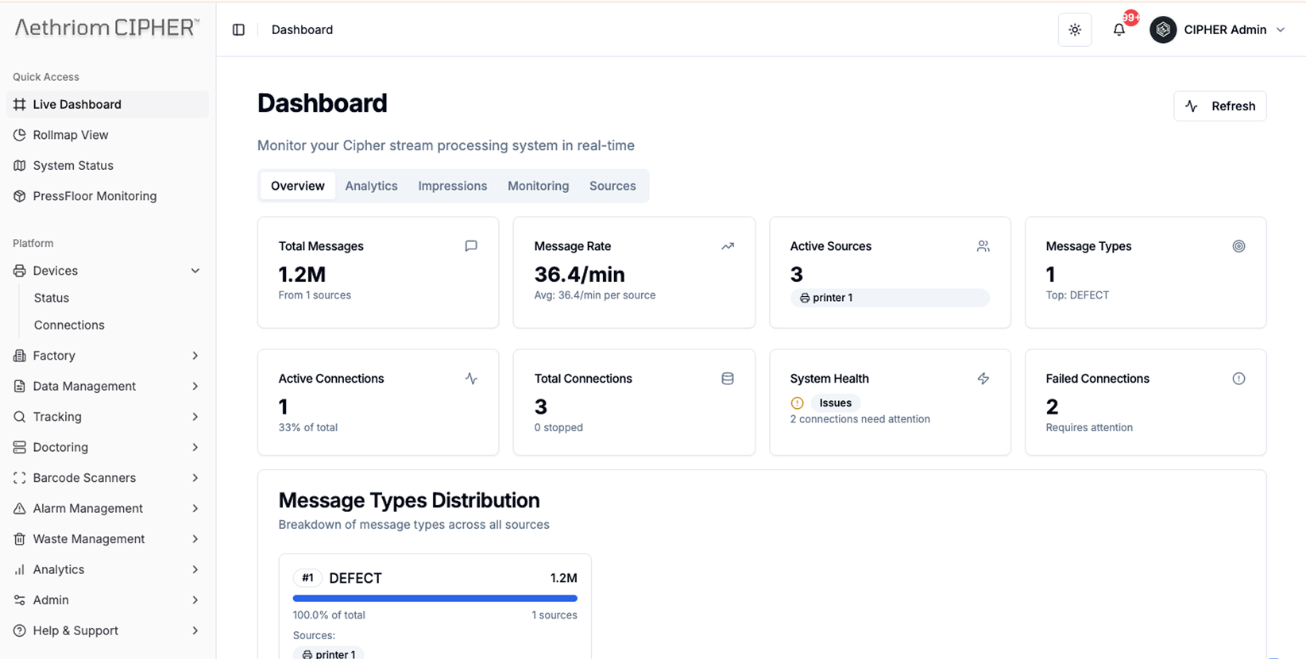Click the Live Dashboard hash icon

[20, 104]
